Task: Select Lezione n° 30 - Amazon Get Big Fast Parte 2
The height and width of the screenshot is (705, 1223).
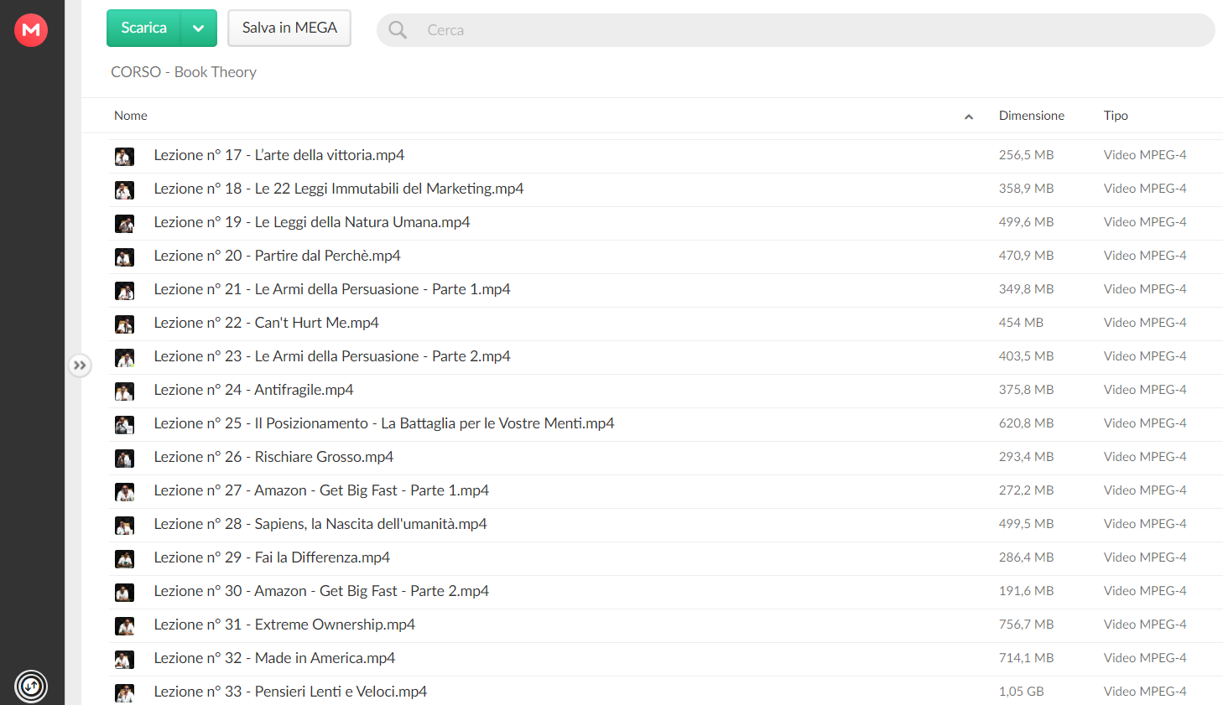Action: pyautogui.click(x=321, y=591)
